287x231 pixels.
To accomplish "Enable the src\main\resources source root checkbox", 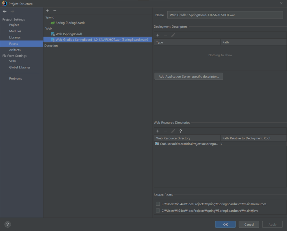I will point(158,204).
